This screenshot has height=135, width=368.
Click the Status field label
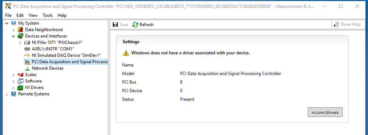click(128, 99)
